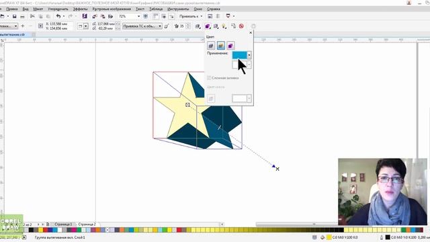Click the copy extrusion properties icon
Viewport: 430px width, 242px height.
pyautogui.click(x=233, y=26)
